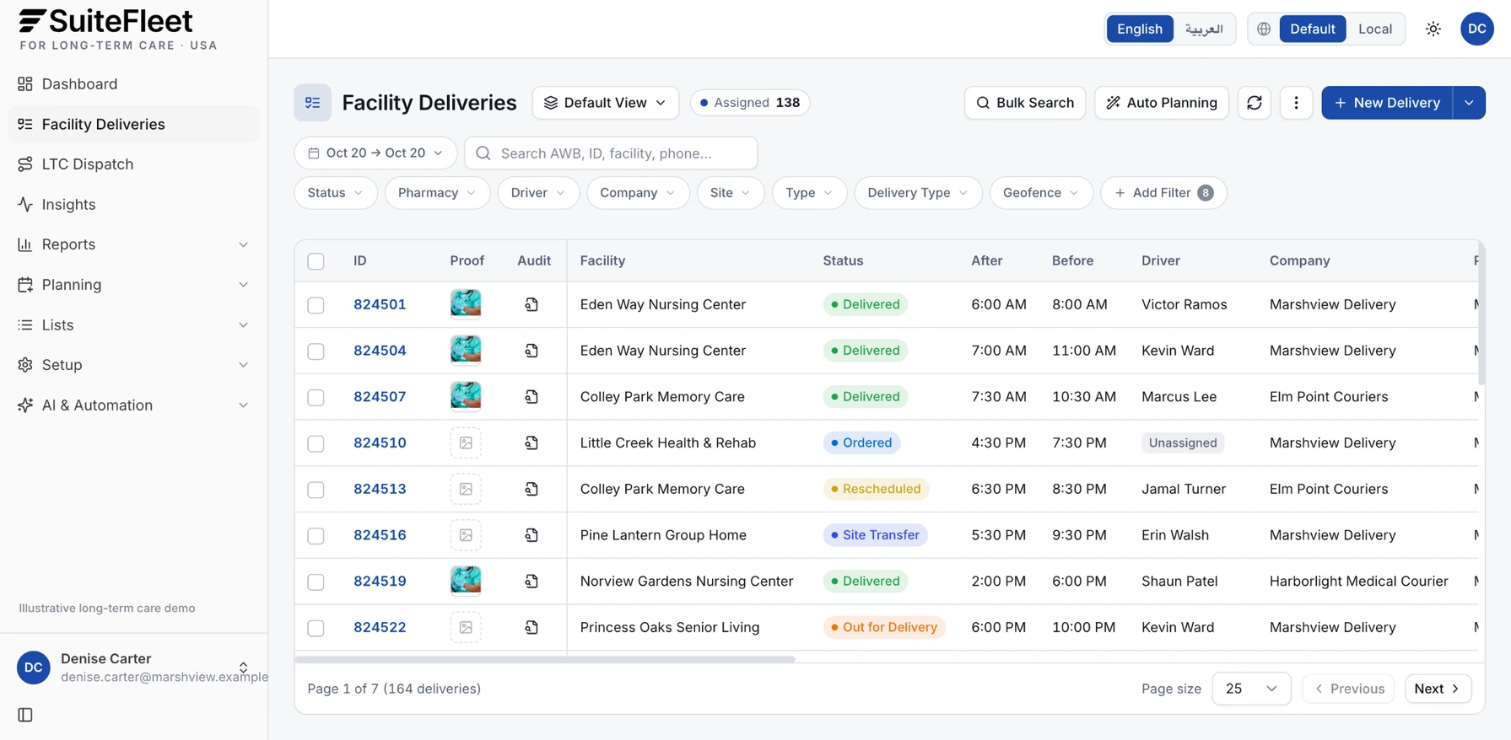
Task: Open the page size 25 dropdown
Action: click(1251, 689)
